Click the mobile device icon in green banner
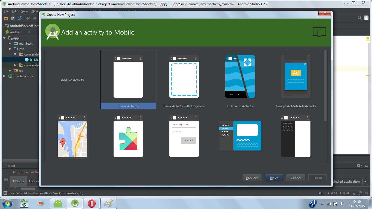Image resolution: width=372 pixels, height=209 pixels. (x=319, y=32)
